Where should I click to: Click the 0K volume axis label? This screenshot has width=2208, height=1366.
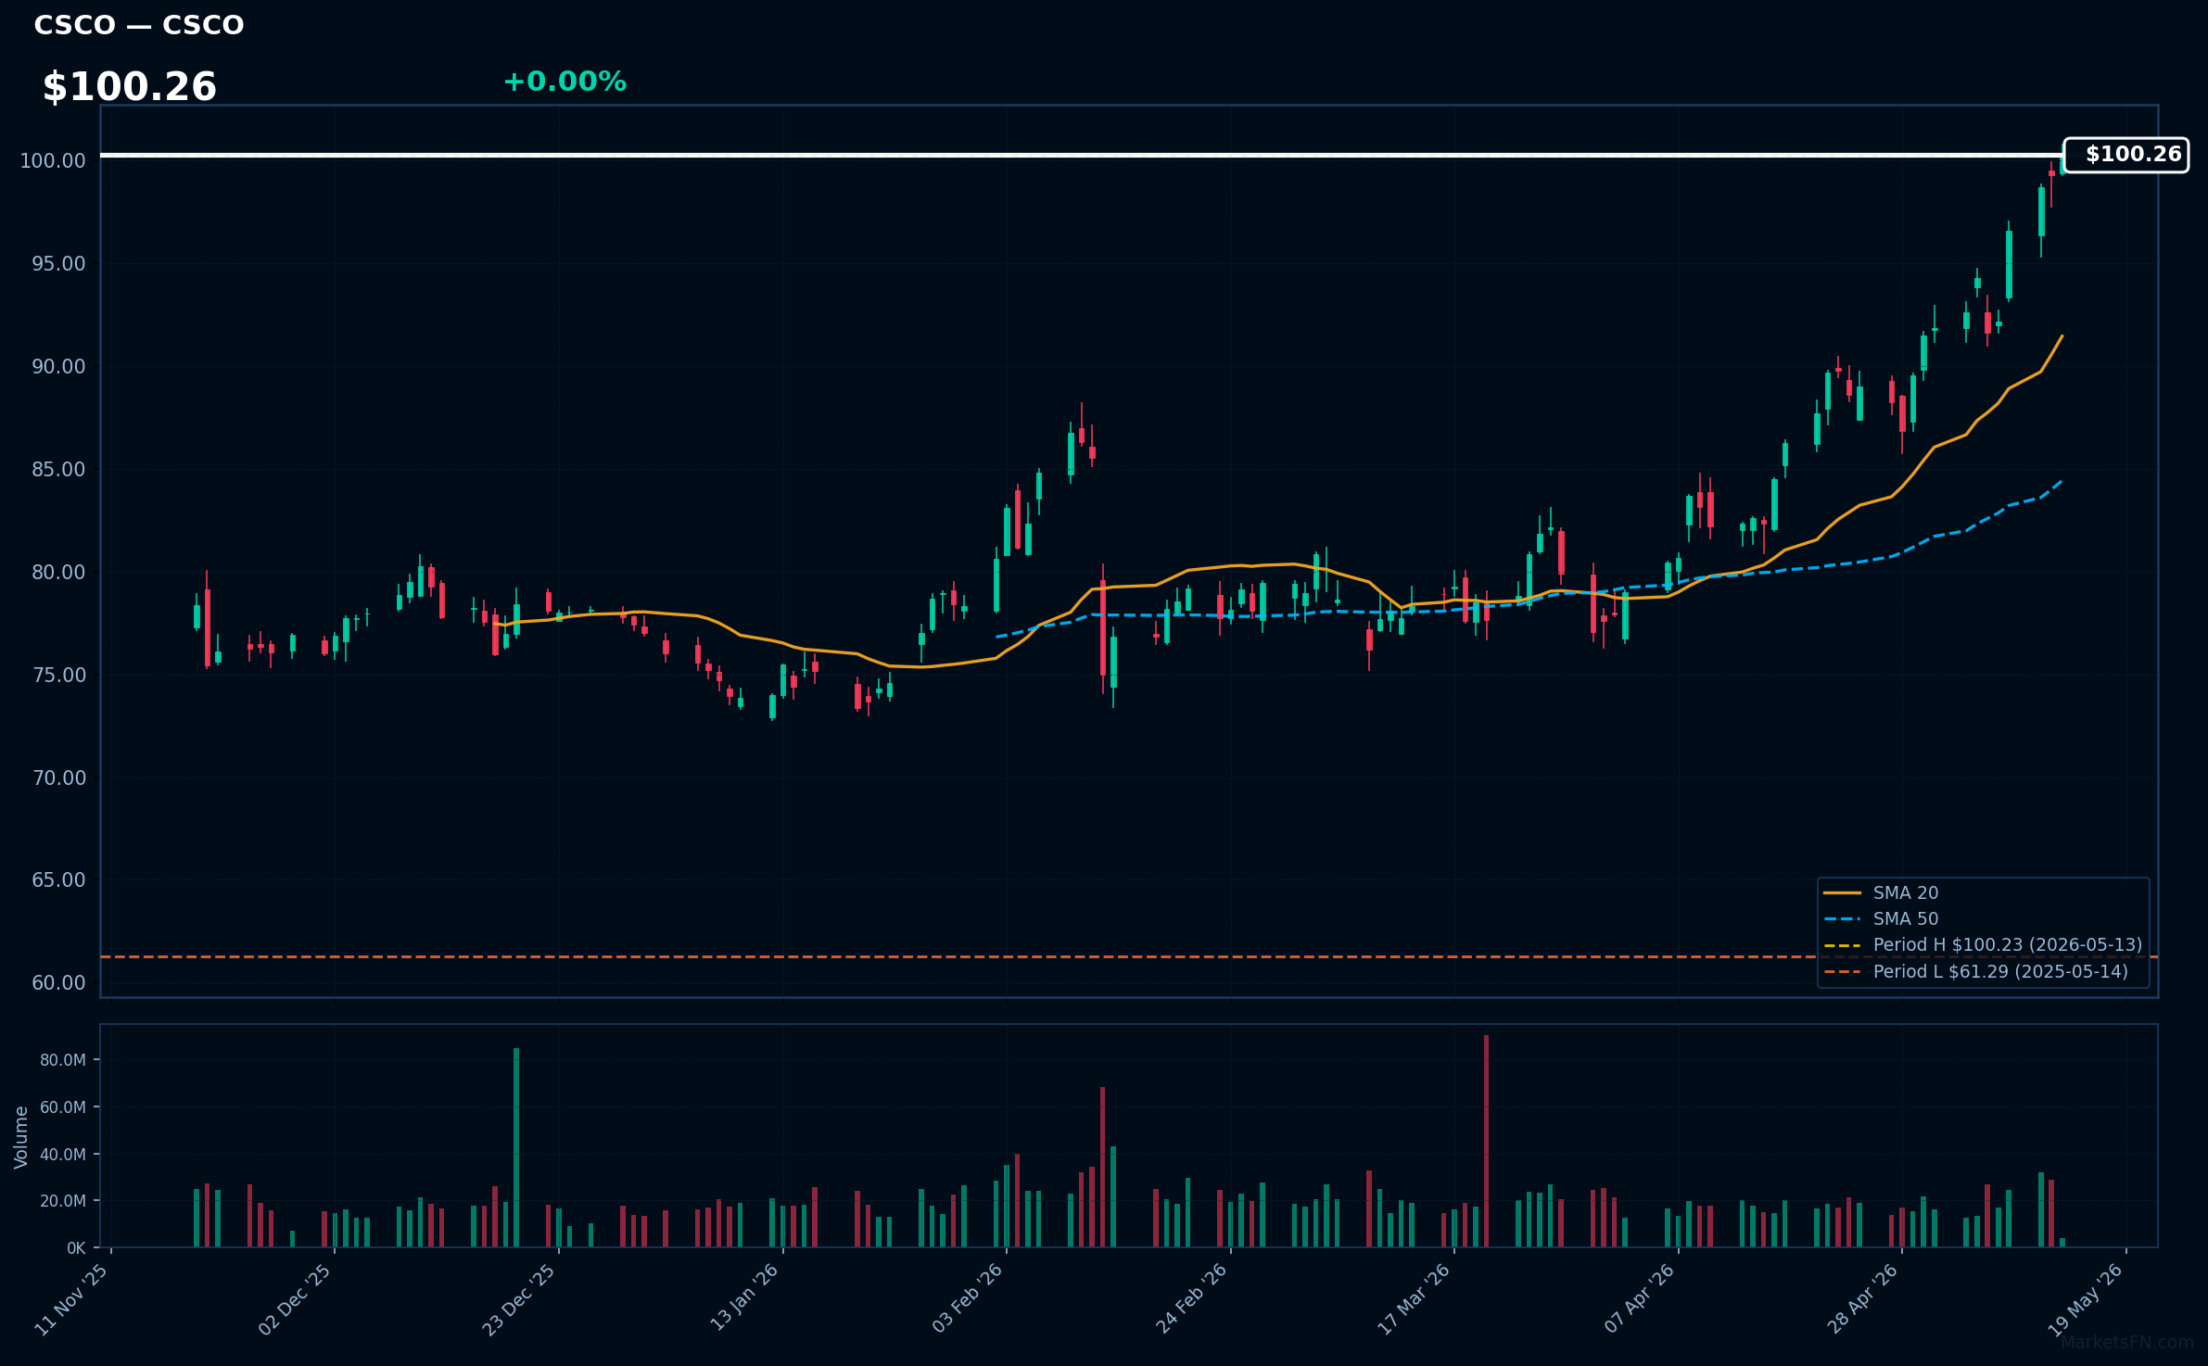[x=76, y=1247]
